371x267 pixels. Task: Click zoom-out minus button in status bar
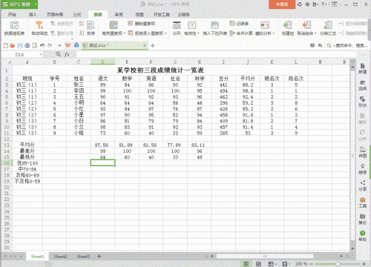click(x=311, y=264)
